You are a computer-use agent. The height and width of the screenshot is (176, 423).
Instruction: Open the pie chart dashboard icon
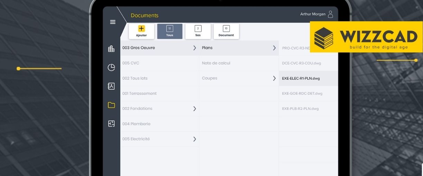(111, 67)
